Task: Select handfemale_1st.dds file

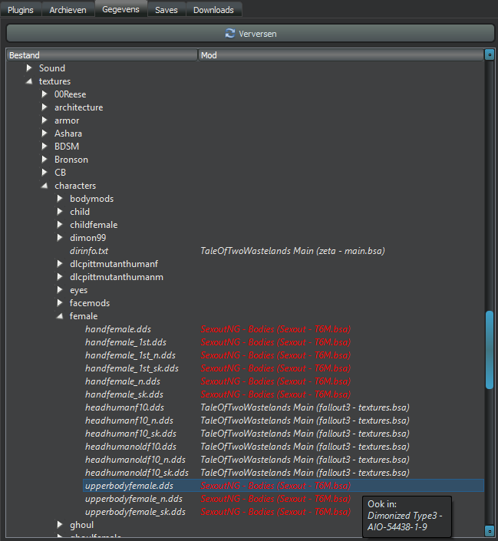Action: tap(126, 342)
